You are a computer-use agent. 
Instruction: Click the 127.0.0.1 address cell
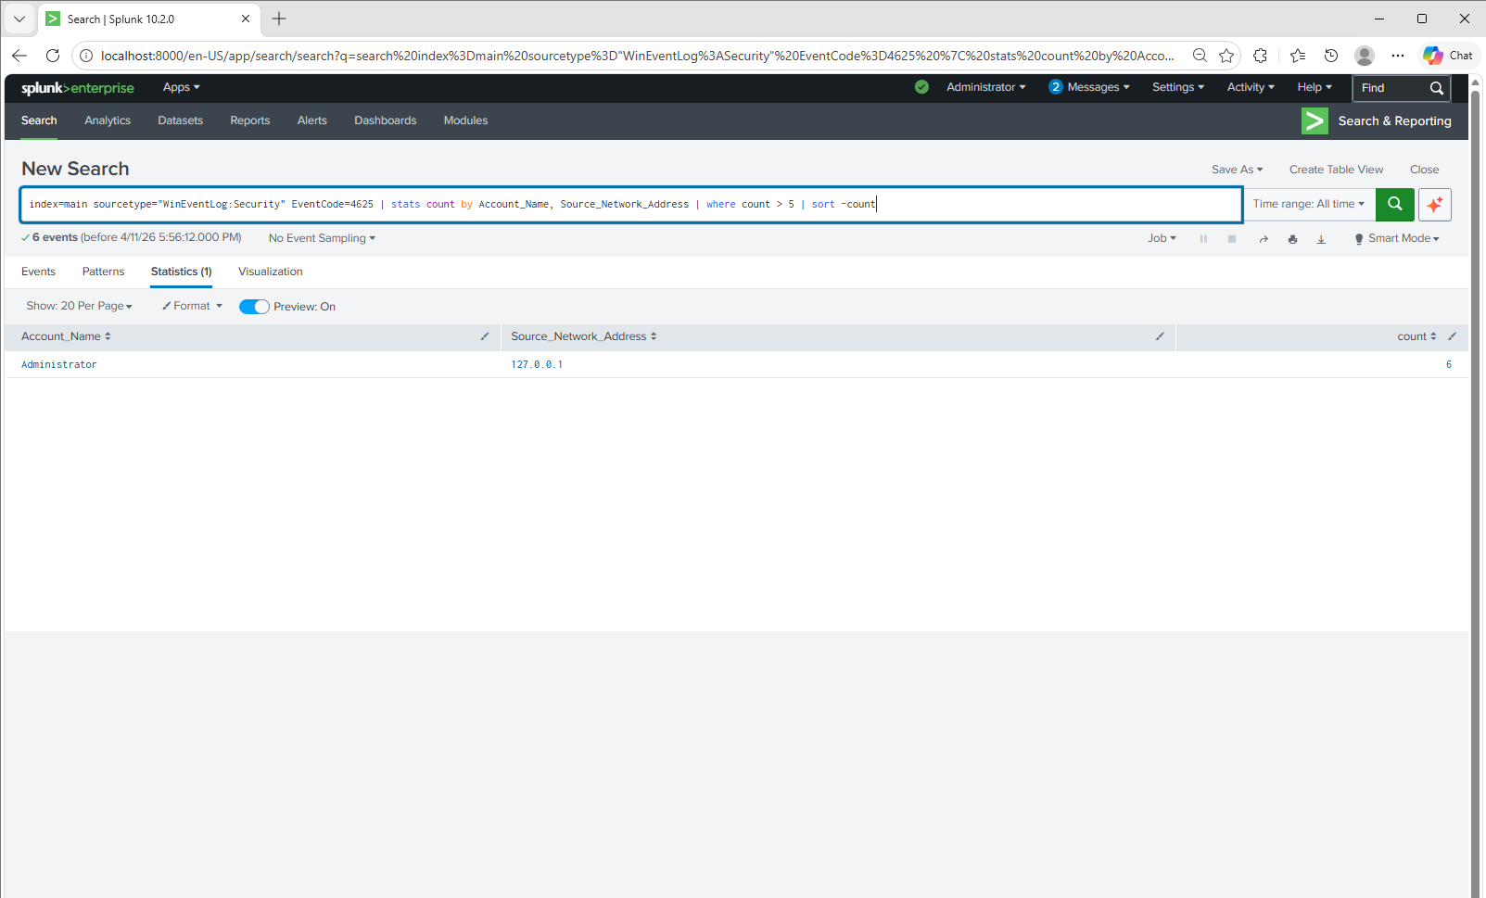537,365
